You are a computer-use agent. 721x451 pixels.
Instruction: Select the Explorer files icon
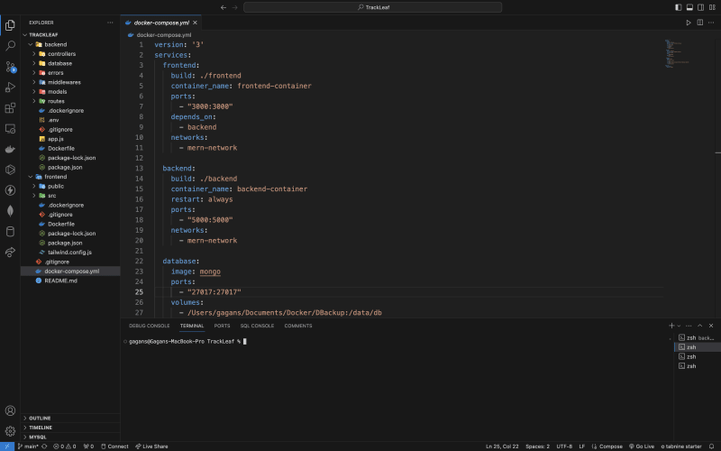coord(10,25)
